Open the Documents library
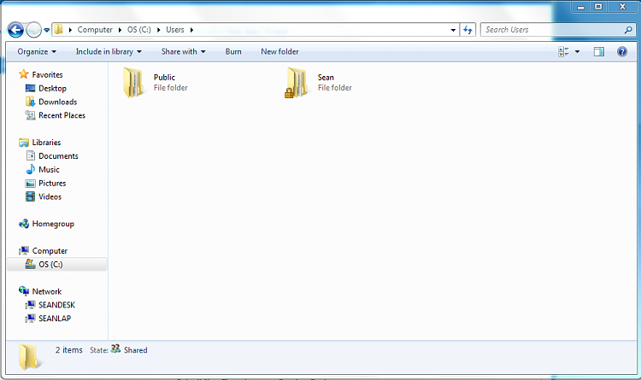641x380 pixels. (x=58, y=155)
